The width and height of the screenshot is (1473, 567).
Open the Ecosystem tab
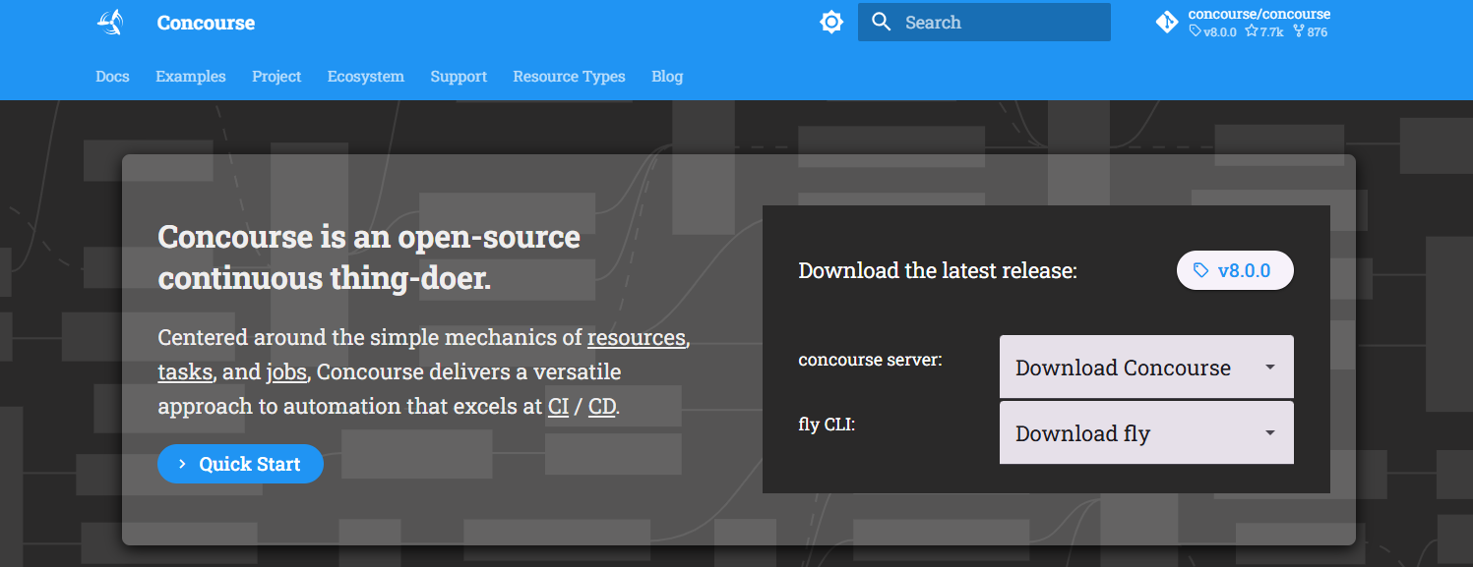tap(365, 77)
